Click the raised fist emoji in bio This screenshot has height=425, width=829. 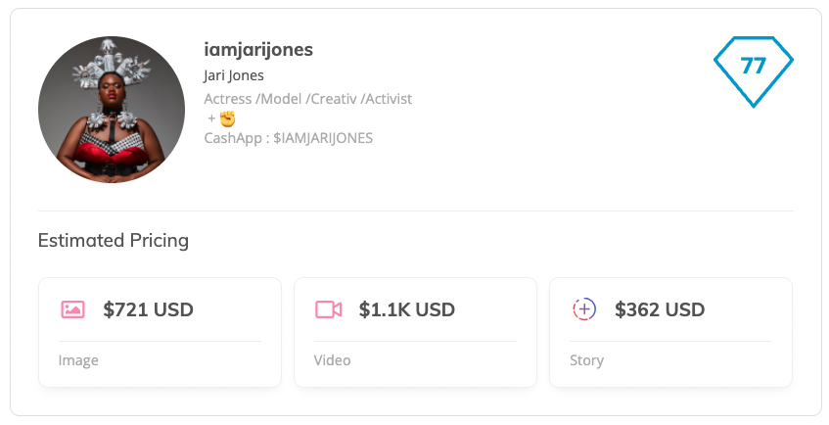[x=227, y=118]
